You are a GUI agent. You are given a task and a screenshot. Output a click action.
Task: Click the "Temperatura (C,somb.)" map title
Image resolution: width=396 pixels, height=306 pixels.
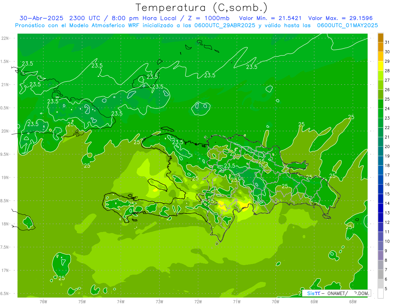(202, 7)
